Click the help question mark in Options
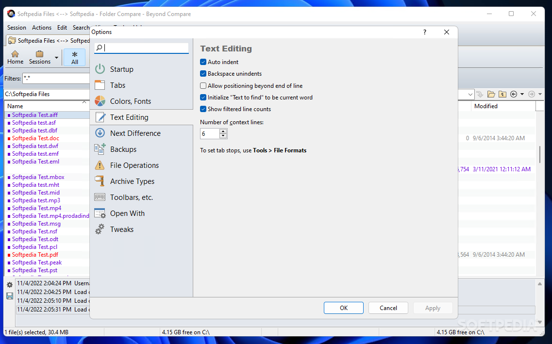The height and width of the screenshot is (344, 552). (425, 32)
